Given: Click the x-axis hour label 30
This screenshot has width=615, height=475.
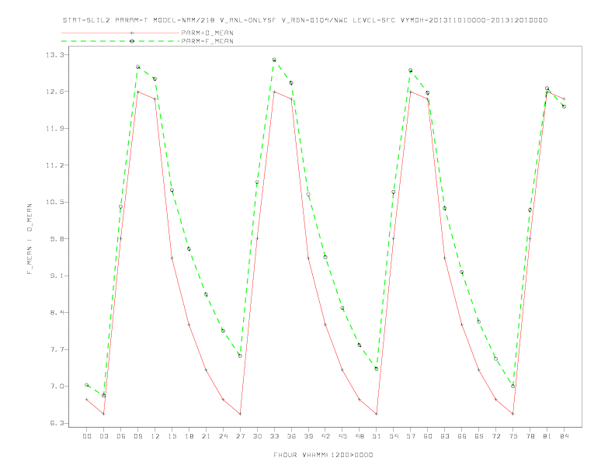Looking at the screenshot, I should 257,436.
